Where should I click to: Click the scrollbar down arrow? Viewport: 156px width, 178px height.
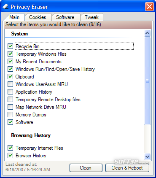point(147,156)
